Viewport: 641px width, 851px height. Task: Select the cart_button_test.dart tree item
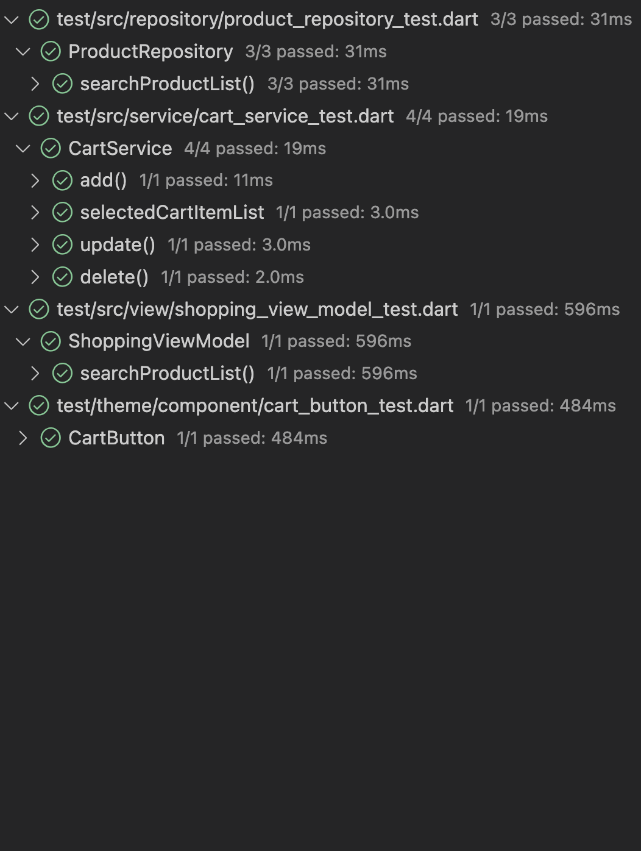255,405
